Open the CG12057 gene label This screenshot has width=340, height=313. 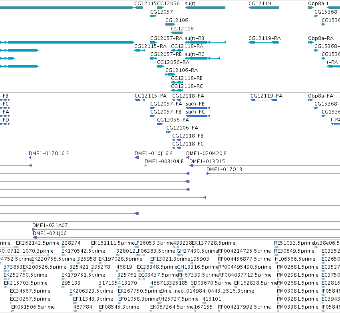[161, 12]
